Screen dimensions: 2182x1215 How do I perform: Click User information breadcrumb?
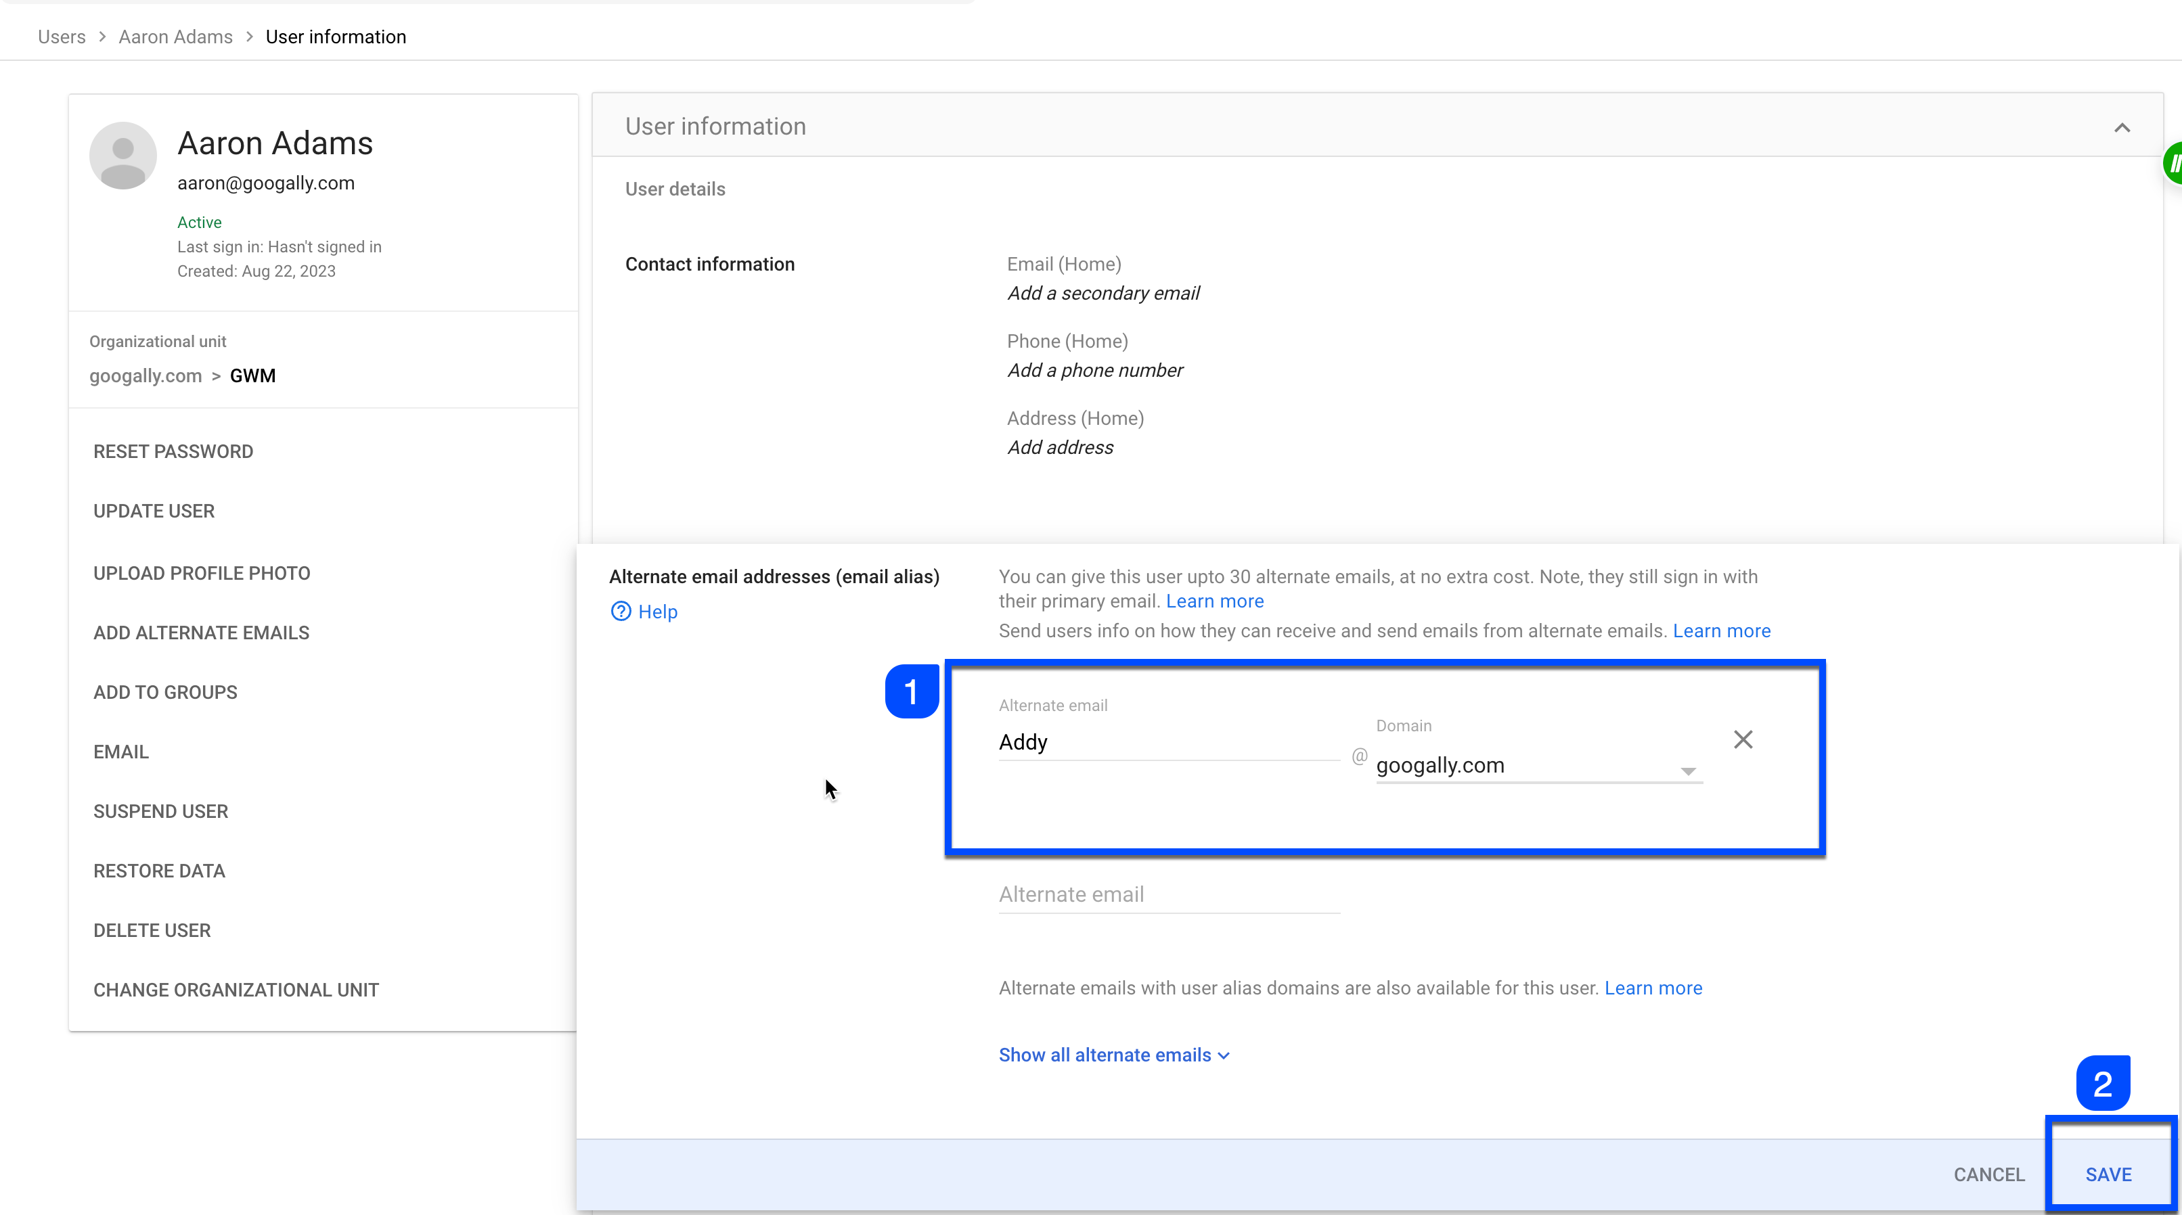coord(336,37)
